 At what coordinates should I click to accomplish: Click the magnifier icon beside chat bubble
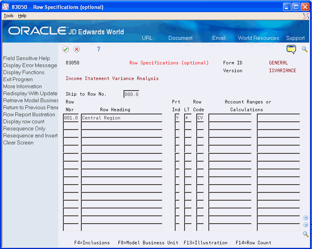305,49
